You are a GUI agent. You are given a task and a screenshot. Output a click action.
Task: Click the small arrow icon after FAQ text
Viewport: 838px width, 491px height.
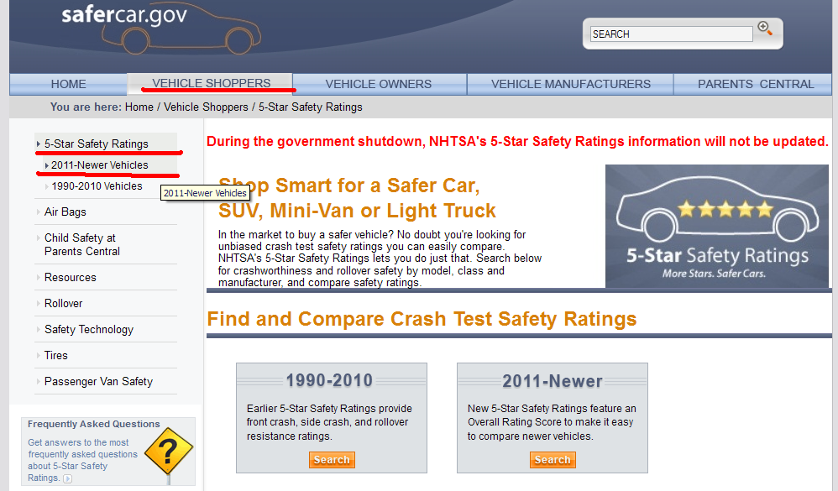(x=68, y=478)
